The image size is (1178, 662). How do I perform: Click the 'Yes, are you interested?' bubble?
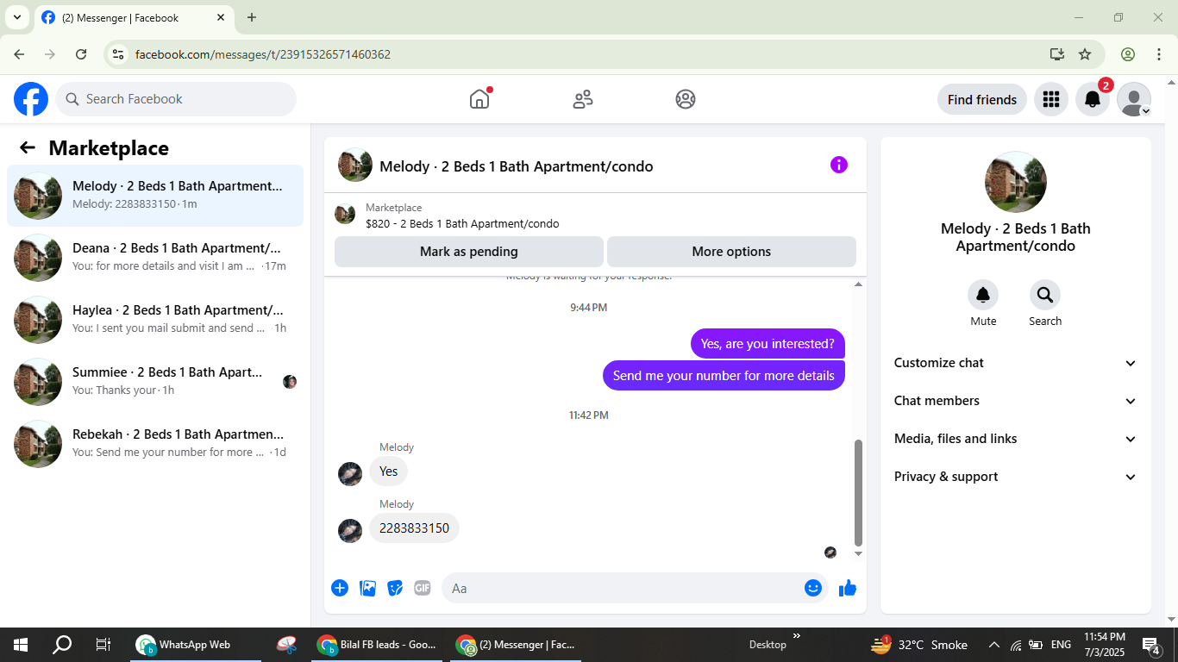click(768, 344)
